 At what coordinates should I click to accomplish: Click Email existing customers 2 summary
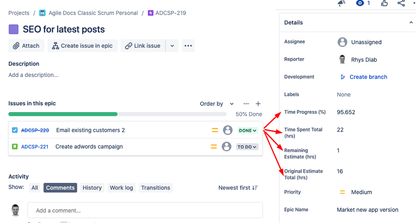click(90, 130)
